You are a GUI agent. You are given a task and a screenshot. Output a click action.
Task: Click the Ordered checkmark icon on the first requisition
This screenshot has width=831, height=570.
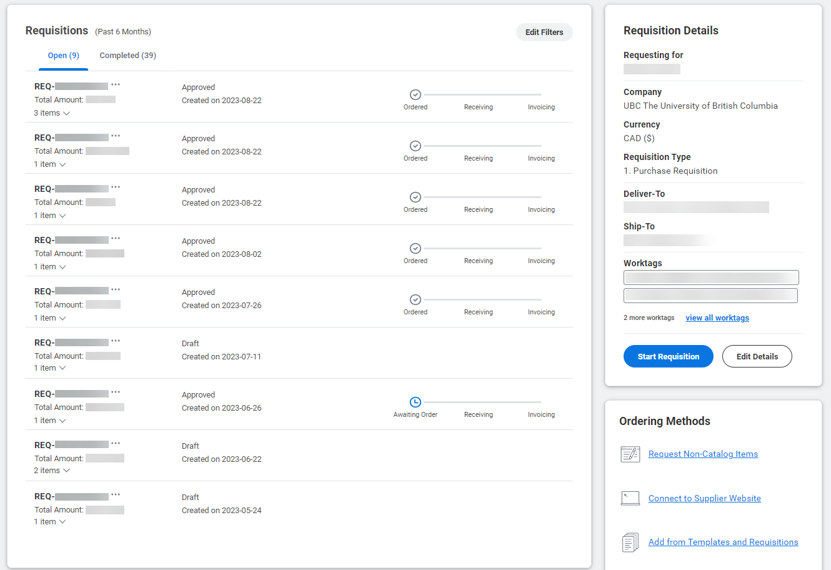pos(415,94)
